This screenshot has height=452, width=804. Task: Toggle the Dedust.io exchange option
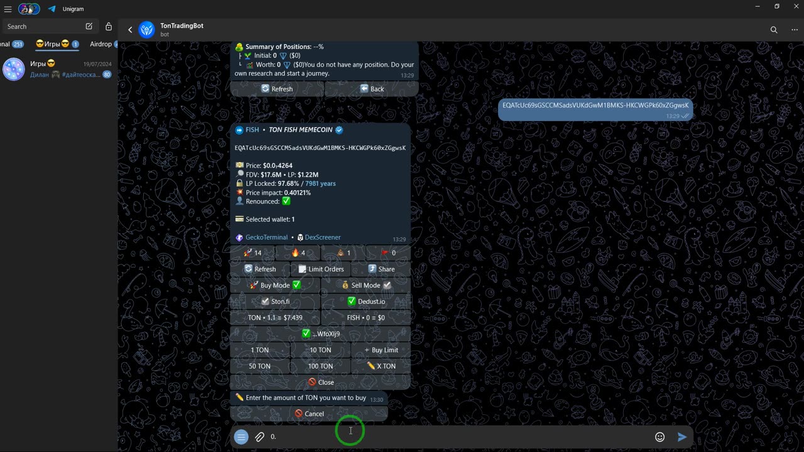pyautogui.click(x=366, y=302)
